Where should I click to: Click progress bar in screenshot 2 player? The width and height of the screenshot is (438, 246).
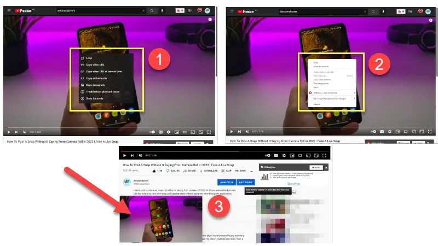pos(331,127)
